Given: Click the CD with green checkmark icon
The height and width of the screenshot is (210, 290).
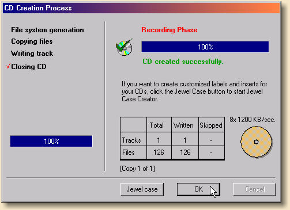Looking at the screenshot, I should [x=125, y=47].
